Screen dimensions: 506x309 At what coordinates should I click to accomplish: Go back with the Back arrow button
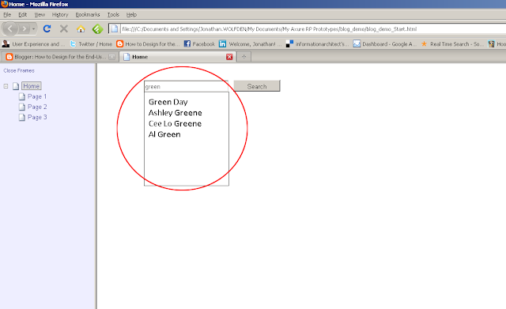point(10,29)
